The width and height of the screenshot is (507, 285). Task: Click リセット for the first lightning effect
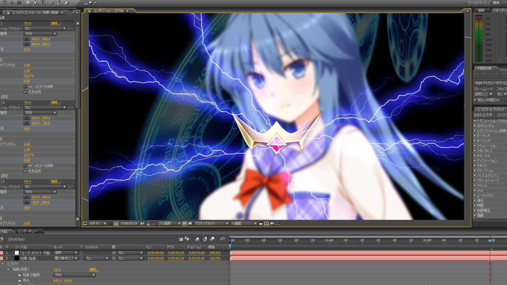pyautogui.click(x=28, y=23)
